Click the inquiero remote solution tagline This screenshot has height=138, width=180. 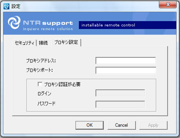48,29
